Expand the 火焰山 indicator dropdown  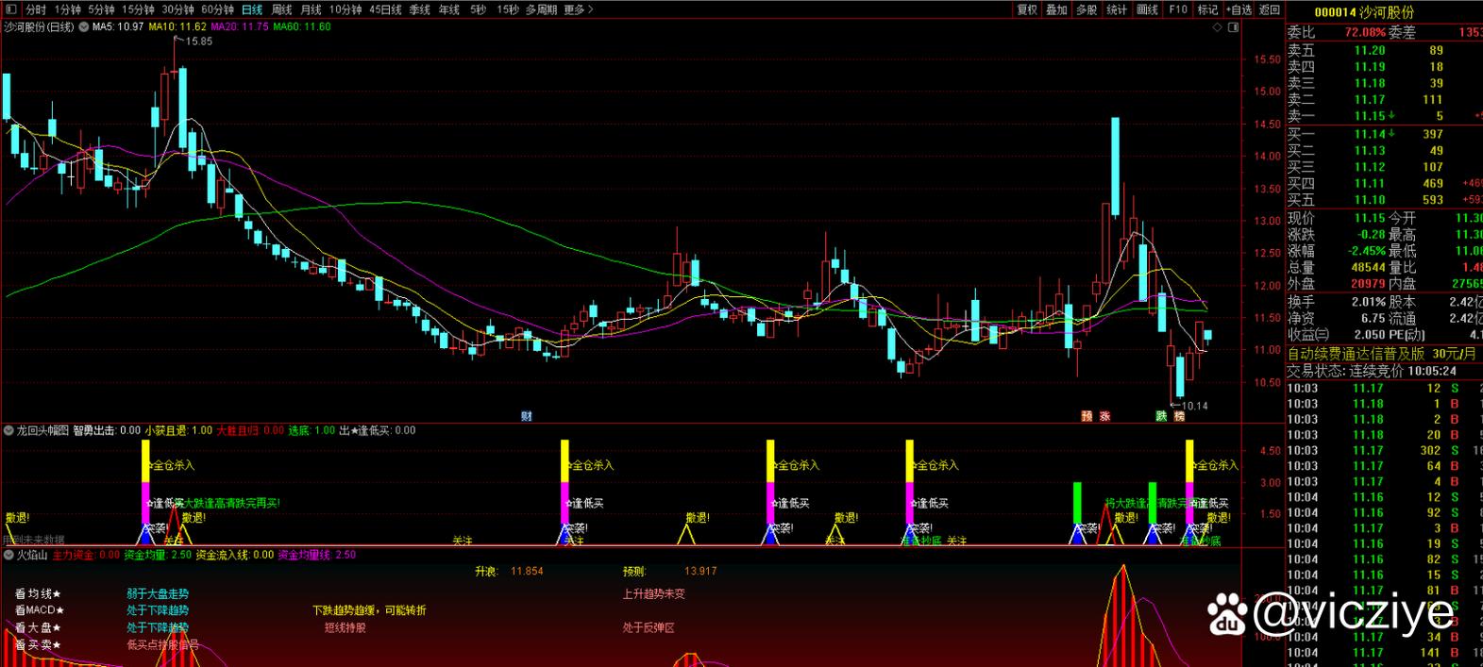pos(8,555)
